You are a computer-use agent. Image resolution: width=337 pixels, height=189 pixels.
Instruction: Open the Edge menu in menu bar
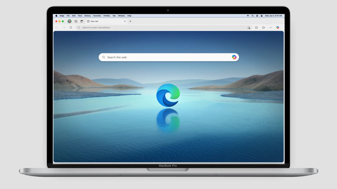(x=62, y=16)
